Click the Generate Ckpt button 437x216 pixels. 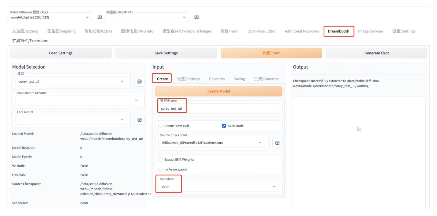tap(376, 53)
